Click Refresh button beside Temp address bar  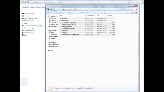tap(123, 9)
